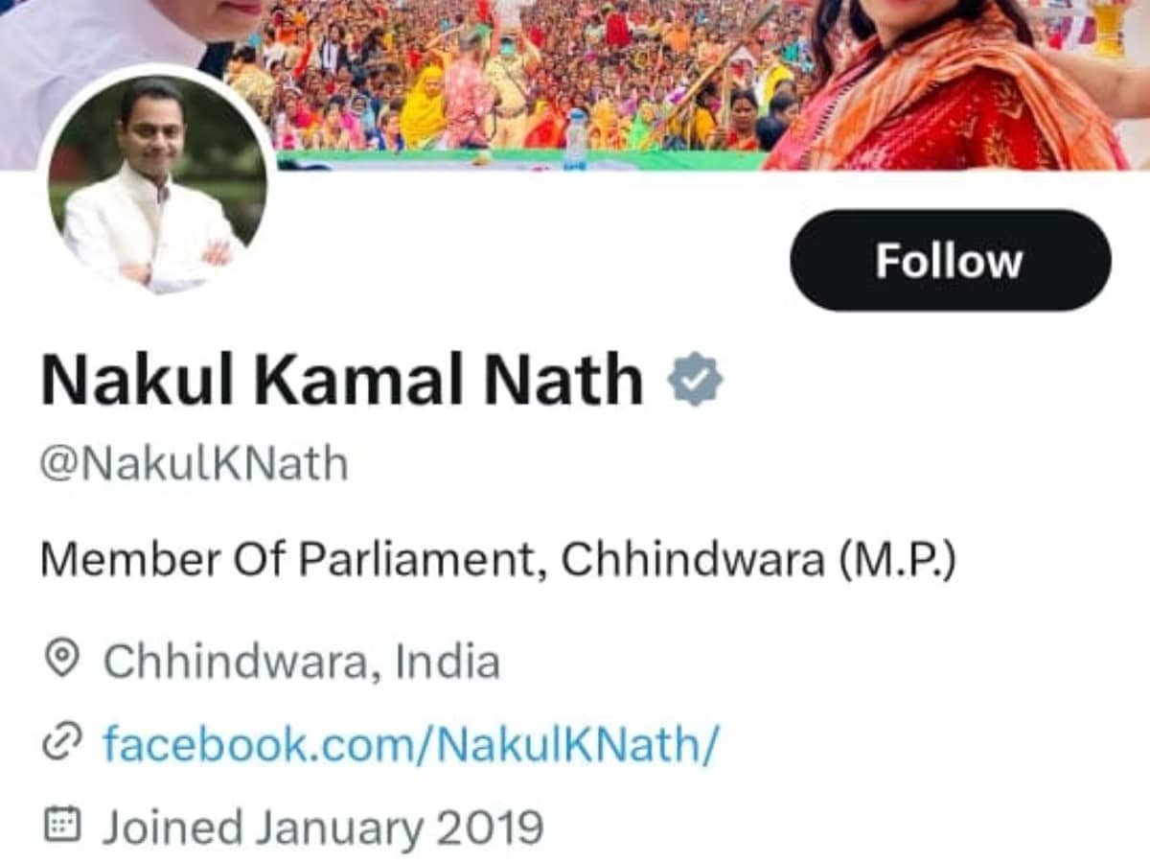1150x863 pixels.
Task: Click the water bottle in the banner
Action: tap(576, 140)
